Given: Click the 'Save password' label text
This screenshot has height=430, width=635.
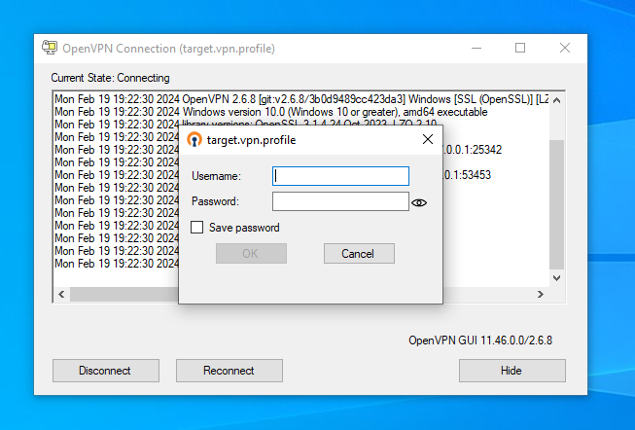Looking at the screenshot, I should click(x=244, y=228).
